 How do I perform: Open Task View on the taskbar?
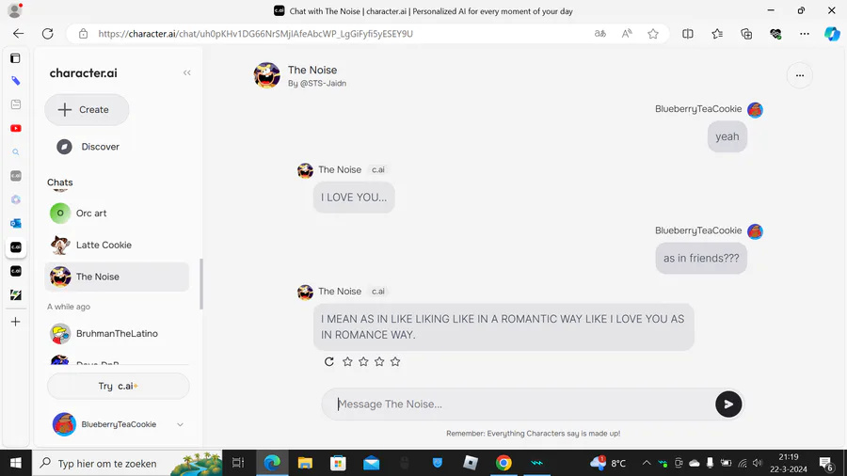coord(238,463)
